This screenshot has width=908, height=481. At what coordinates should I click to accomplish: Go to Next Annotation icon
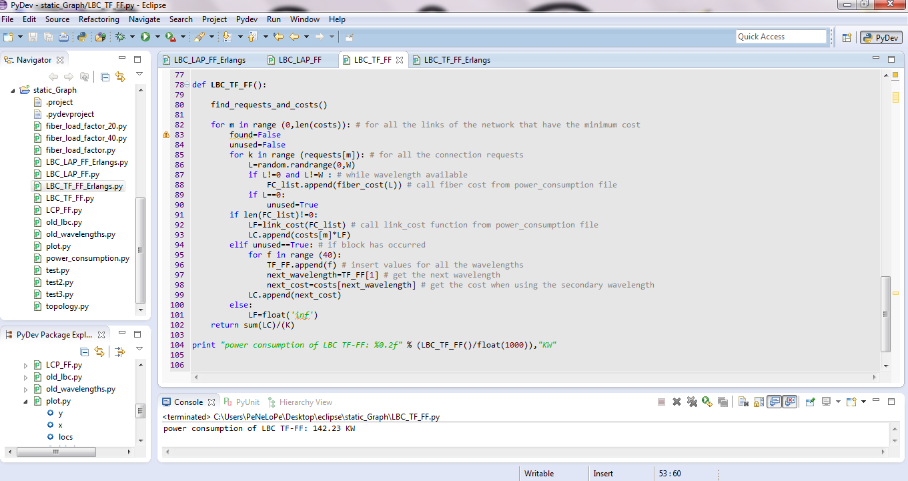pos(227,37)
